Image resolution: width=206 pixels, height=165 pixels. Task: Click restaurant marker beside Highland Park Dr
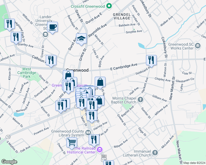[x=9, y=24]
